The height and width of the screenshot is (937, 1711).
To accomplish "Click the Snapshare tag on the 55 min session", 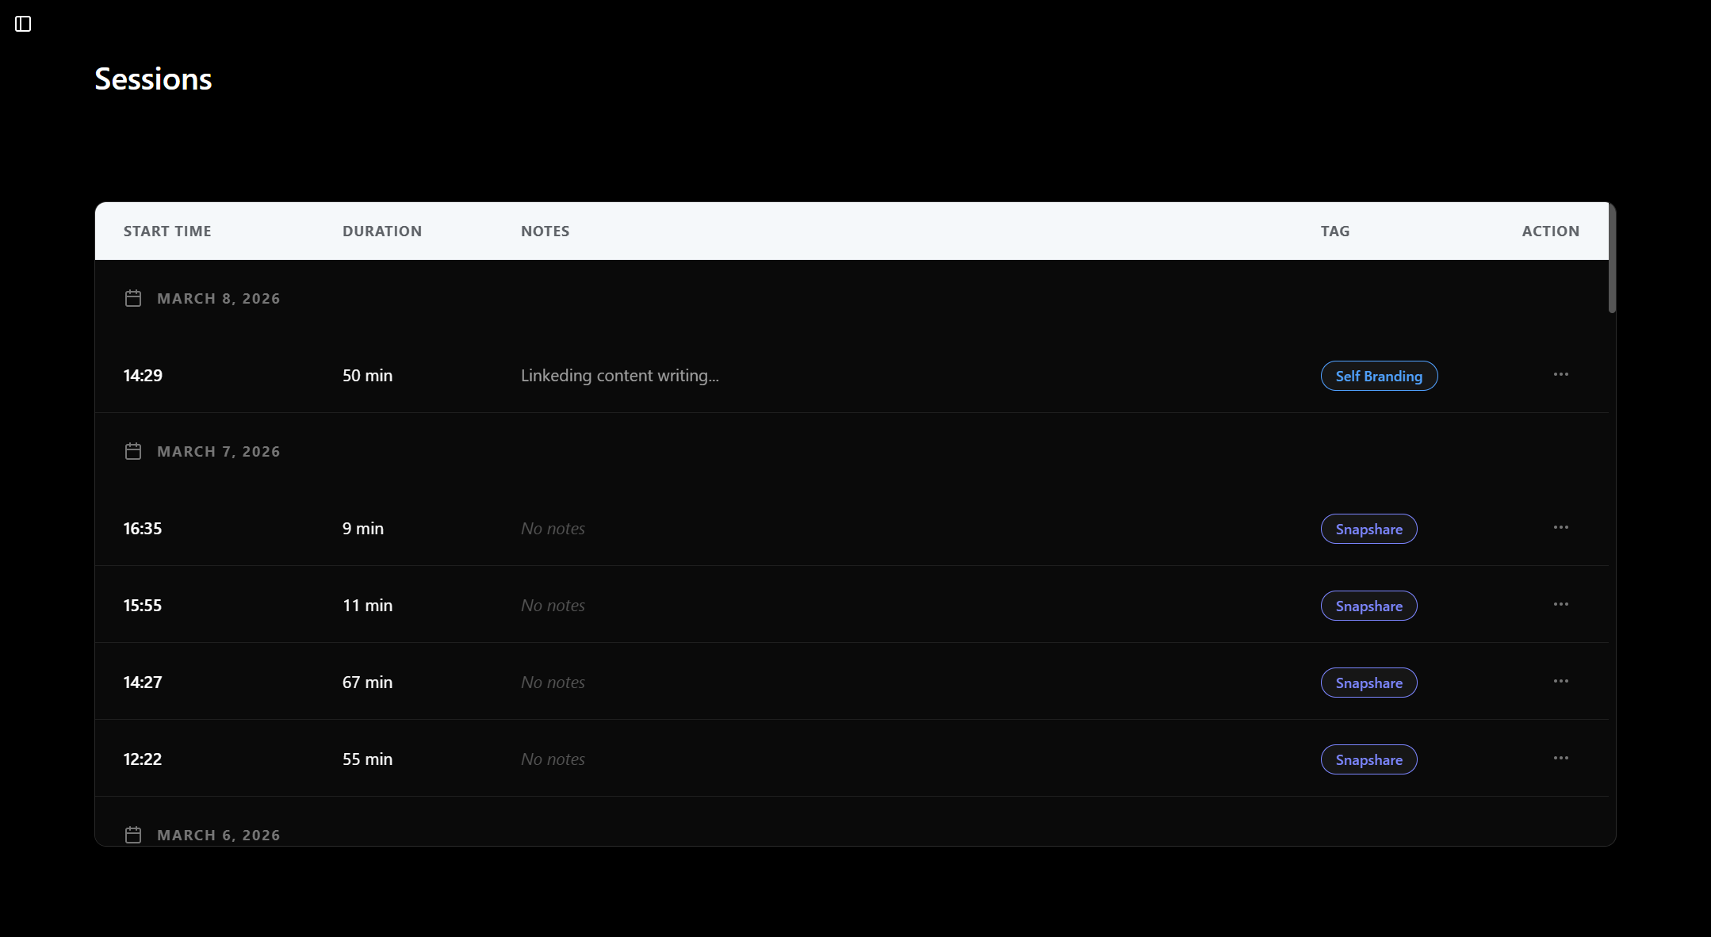I will coord(1368,759).
